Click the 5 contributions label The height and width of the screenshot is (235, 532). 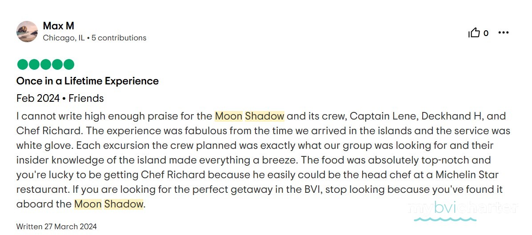pos(119,38)
